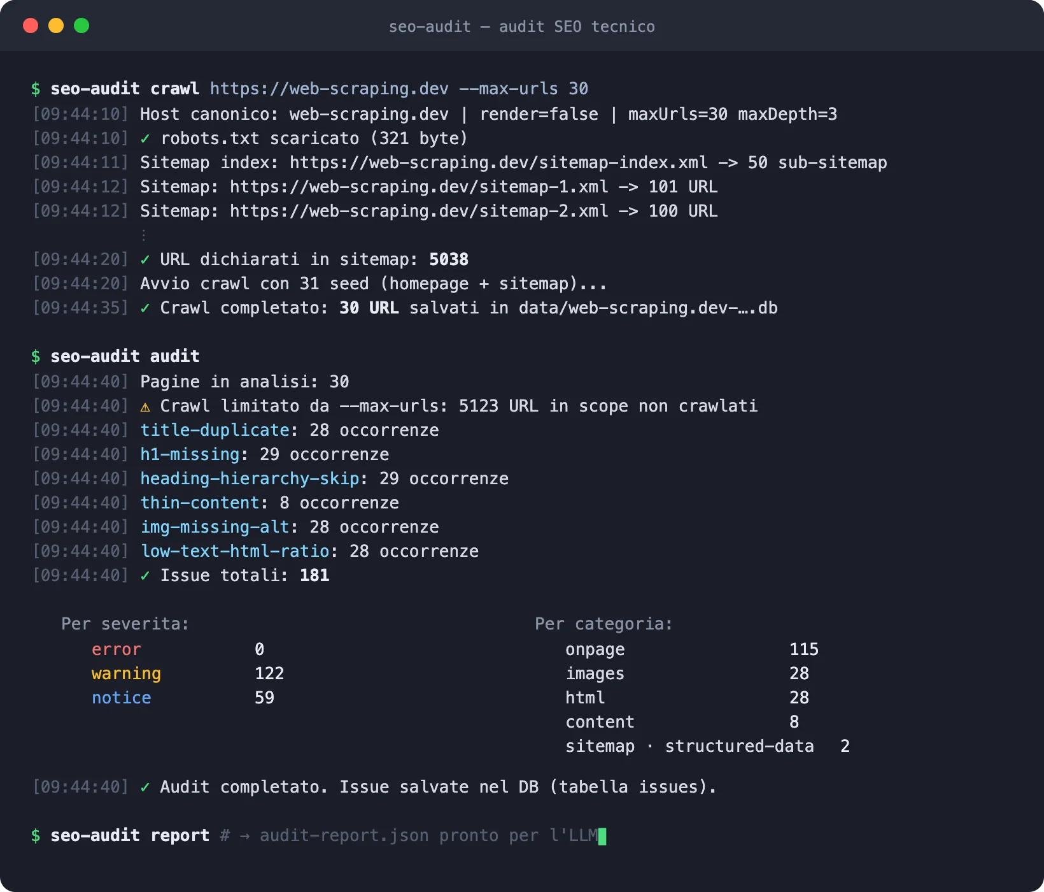Click the 'html' category label
The height and width of the screenshot is (892, 1044).
pos(585,698)
